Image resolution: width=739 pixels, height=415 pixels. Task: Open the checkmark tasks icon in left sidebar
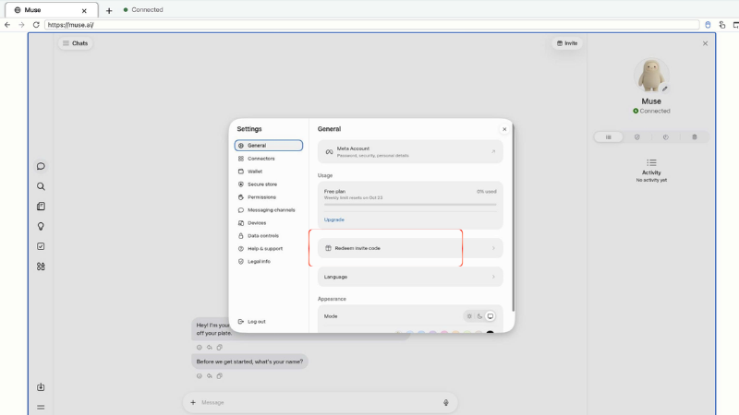[x=41, y=246]
